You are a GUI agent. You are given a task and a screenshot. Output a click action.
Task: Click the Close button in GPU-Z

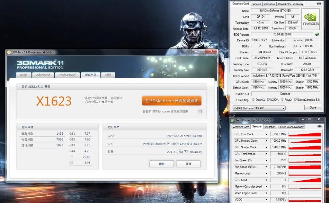pos(313,107)
